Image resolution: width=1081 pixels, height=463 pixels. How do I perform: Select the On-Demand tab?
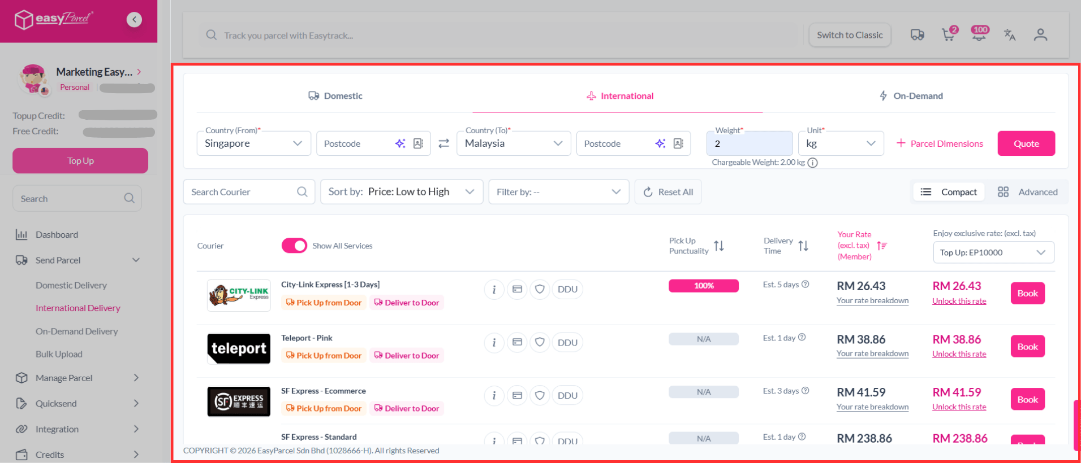[911, 96]
